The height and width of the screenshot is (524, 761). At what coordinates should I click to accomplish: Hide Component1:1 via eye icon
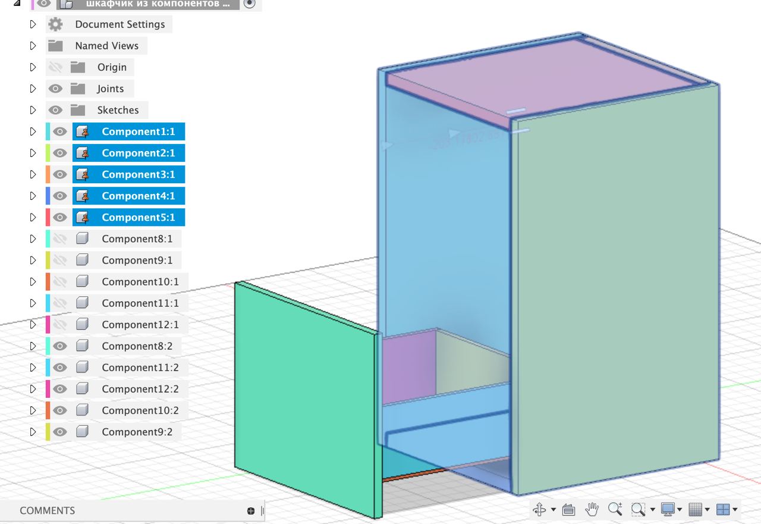click(59, 131)
